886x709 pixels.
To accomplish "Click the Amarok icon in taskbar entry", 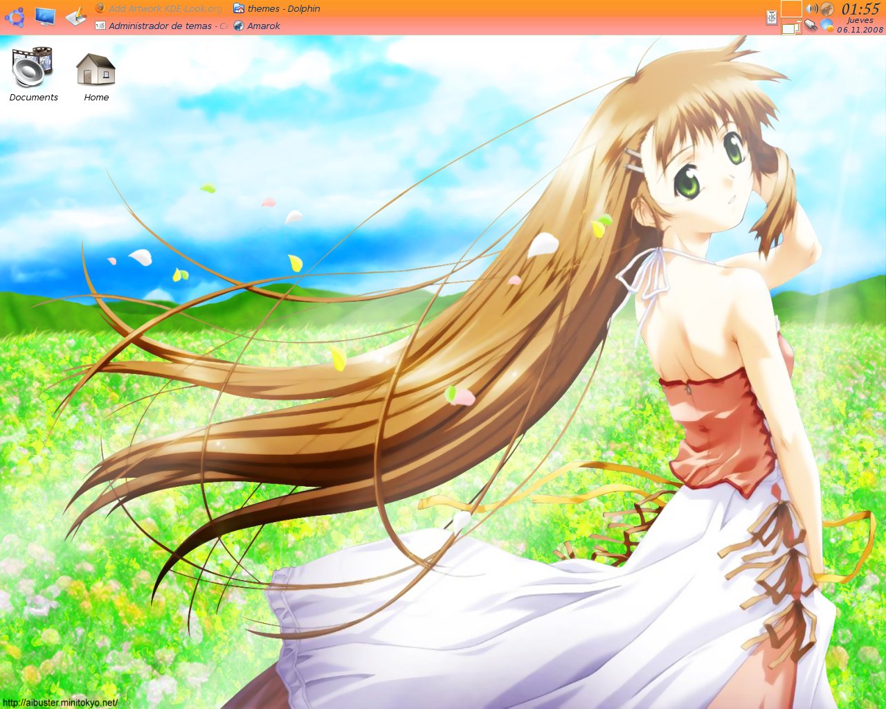I will point(239,26).
